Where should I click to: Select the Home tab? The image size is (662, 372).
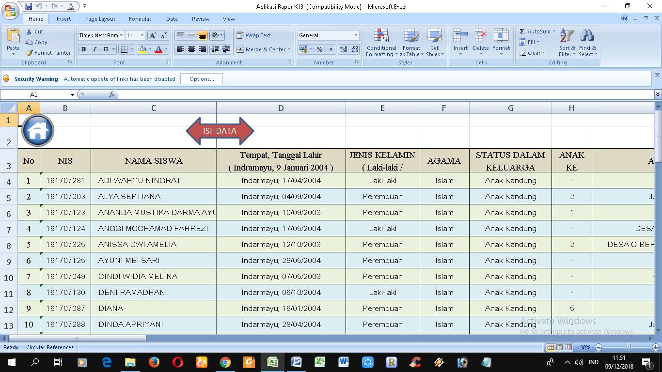(36, 19)
